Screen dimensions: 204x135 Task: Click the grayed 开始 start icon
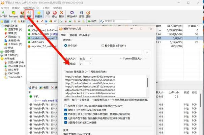pos(48,14)
